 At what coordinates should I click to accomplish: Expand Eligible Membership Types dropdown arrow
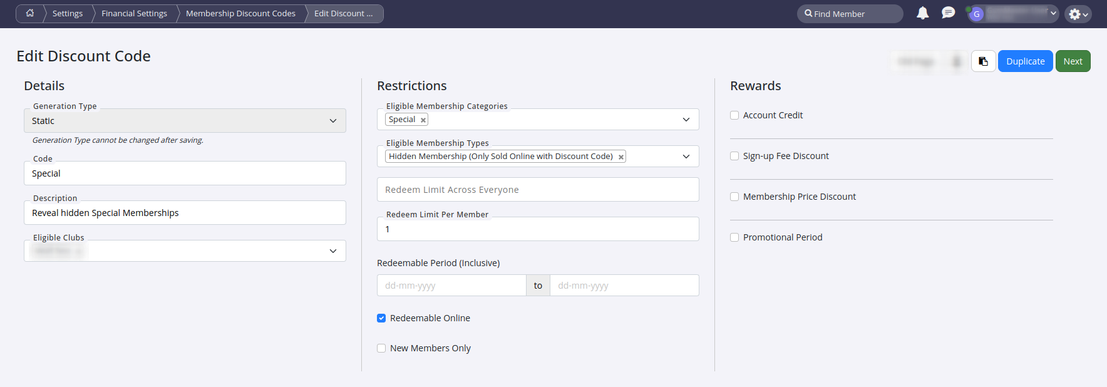click(686, 157)
